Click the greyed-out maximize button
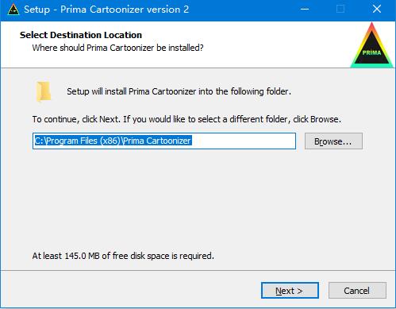This screenshot has height=309, width=396. [340, 10]
